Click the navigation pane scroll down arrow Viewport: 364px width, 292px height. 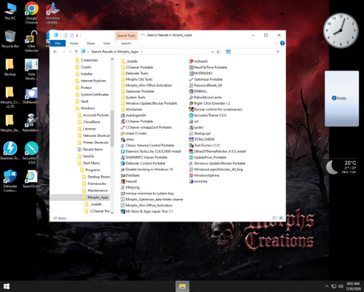(x=112, y=213)
